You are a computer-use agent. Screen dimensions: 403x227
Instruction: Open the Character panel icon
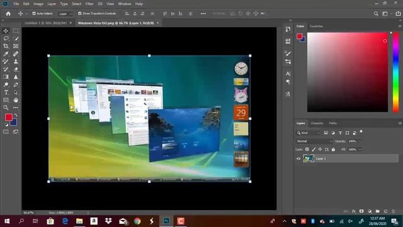pyautogui.click(x=288, y=74)
